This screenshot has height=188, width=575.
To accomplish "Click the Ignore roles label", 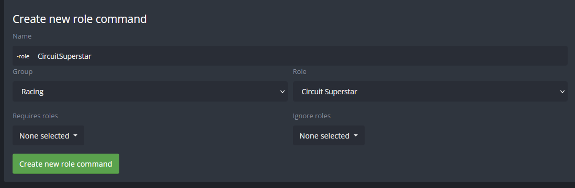I will pyautogui.click(x=312, y=116).
